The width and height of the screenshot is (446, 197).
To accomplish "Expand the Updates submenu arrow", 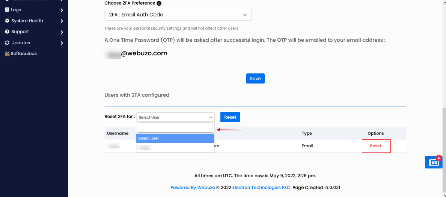I will coord(62,43).
